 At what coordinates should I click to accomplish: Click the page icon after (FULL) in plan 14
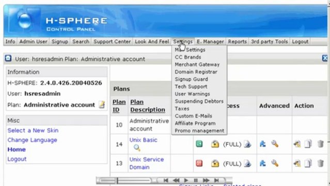247,144
